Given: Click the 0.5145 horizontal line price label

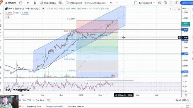Looking at the screenshot, I should 185,72.
